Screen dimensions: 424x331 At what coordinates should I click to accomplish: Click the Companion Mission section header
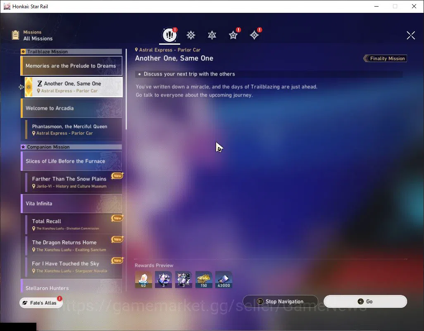pos(71,147)
